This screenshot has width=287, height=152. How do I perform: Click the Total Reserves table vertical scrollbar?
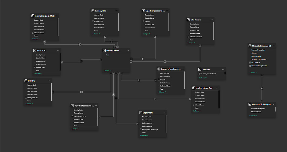214,31
